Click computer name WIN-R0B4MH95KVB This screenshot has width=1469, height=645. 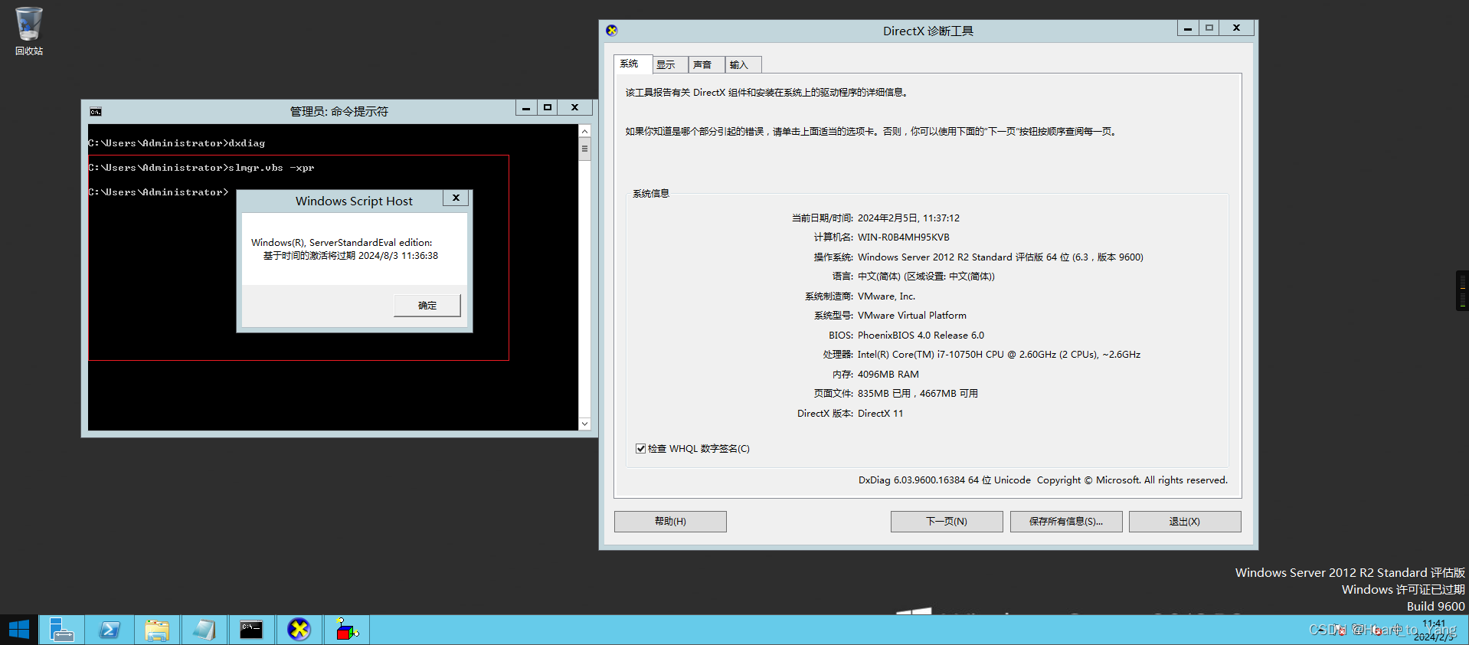click(903, 237)
